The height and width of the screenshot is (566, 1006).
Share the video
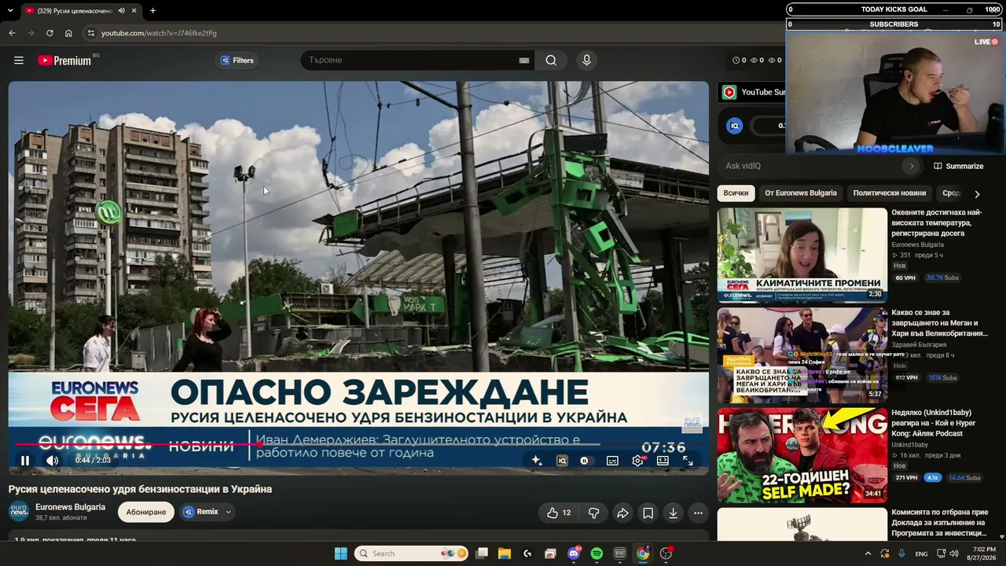[x=622, y=513]
